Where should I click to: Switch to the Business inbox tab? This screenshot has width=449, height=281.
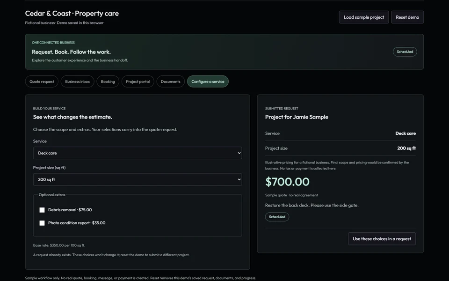(77, 81)
